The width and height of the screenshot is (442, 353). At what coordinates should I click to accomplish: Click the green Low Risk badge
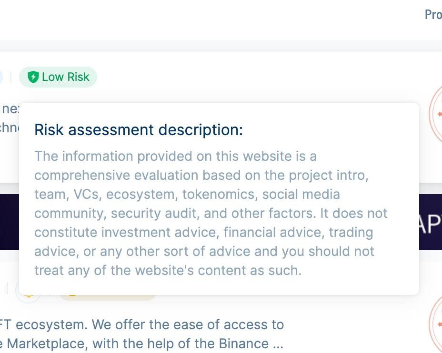(x=58, y=77)
